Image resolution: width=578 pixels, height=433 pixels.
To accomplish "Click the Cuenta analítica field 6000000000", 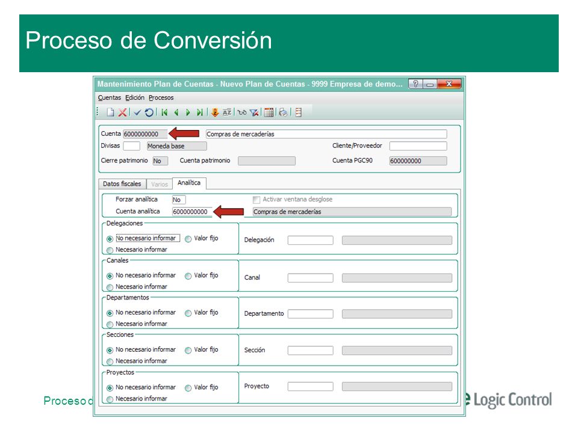I will [192, 212].
